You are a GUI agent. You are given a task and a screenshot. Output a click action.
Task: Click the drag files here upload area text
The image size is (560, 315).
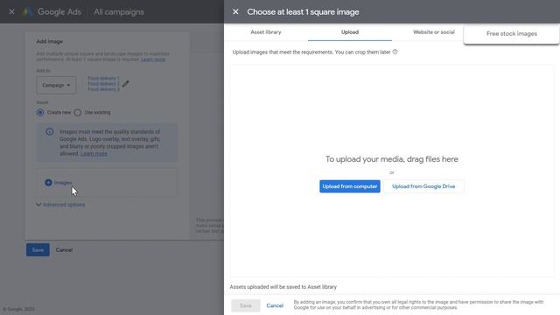tap(392, 159)
